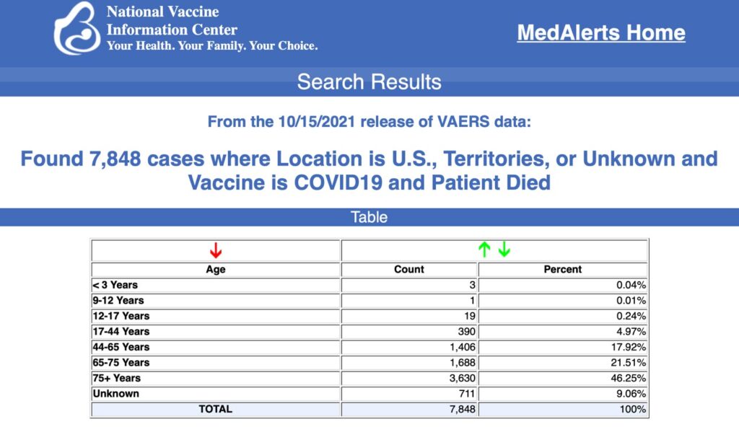Click the green down arrow sort icon

504,250
